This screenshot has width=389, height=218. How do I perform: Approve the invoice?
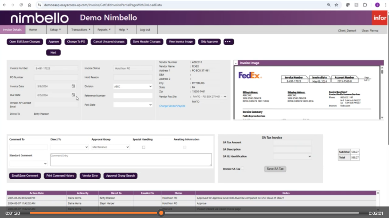[x=54, y=42]
